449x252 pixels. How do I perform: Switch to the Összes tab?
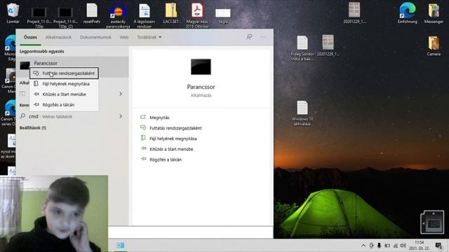coord(30,37)
